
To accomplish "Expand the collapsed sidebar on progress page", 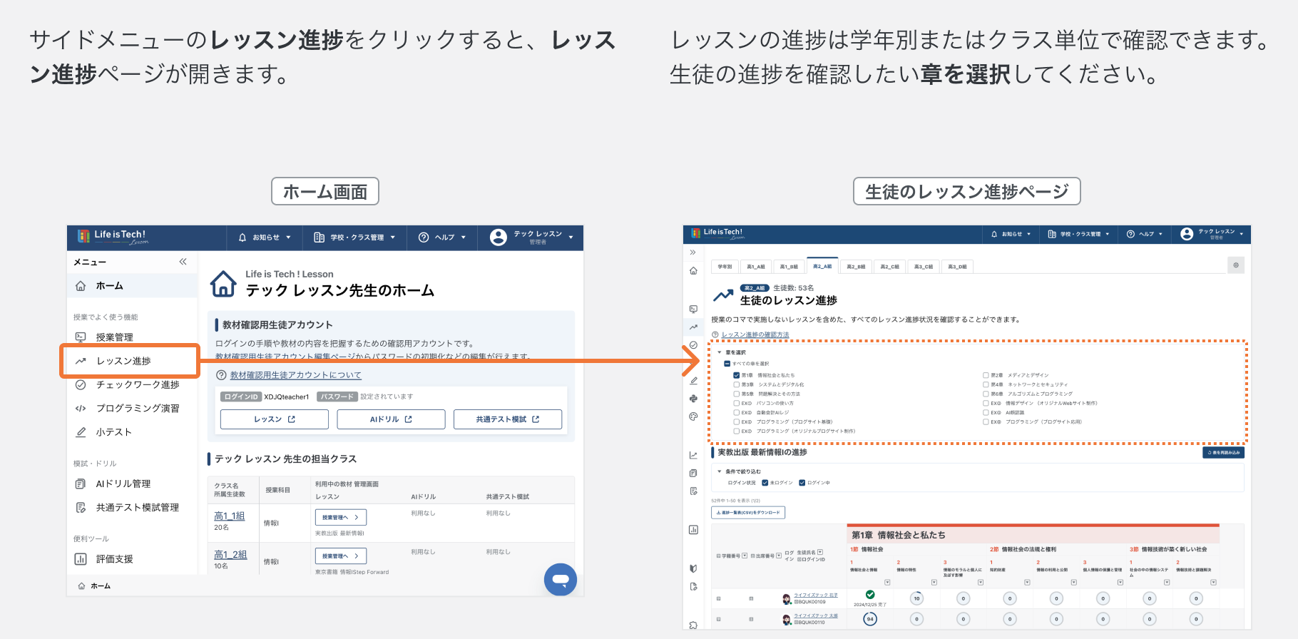I will coord(693,252).
